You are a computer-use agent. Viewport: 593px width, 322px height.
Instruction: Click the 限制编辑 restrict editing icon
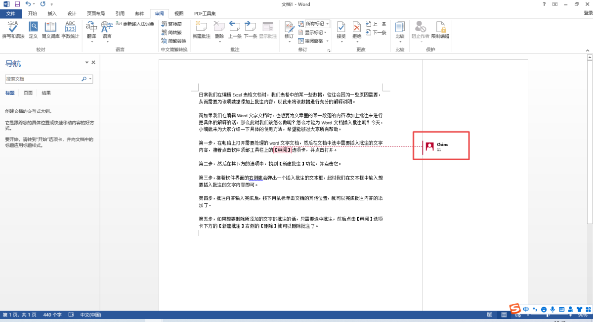pos(440,30)
